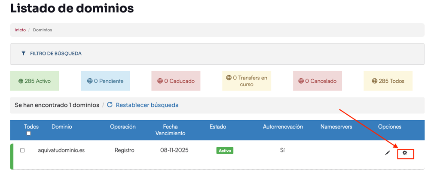Go to Inicio breadcrumb link
The height and width of the screenshot is (188, 440).
(x=20, y=30)
